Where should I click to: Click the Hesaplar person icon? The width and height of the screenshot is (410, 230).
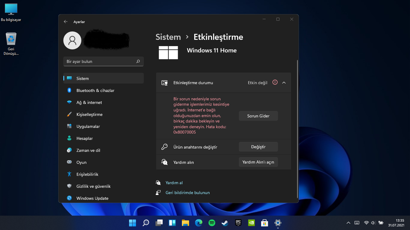pyautogui.click(x=69, y=138)
